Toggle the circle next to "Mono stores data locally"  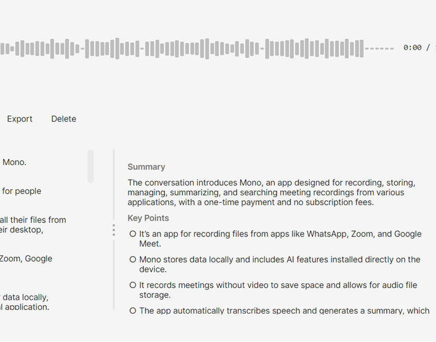[x=133, y=260]
